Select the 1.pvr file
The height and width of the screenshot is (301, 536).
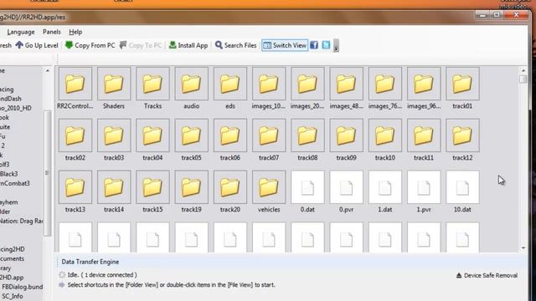click(424, 187)
